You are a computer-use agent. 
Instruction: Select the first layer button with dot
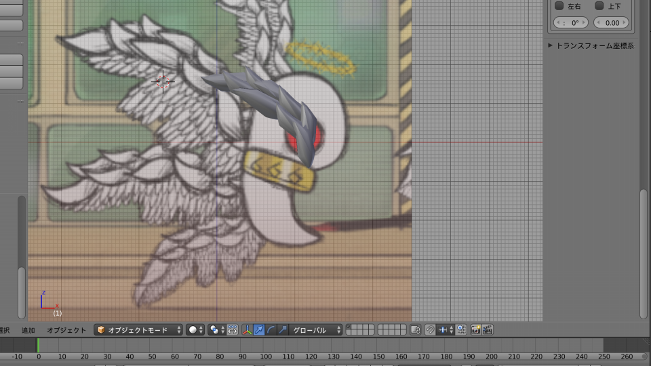(x=349, y=327)
